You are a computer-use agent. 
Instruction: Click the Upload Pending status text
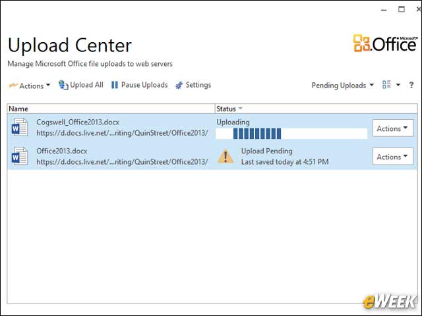point(266,151)
